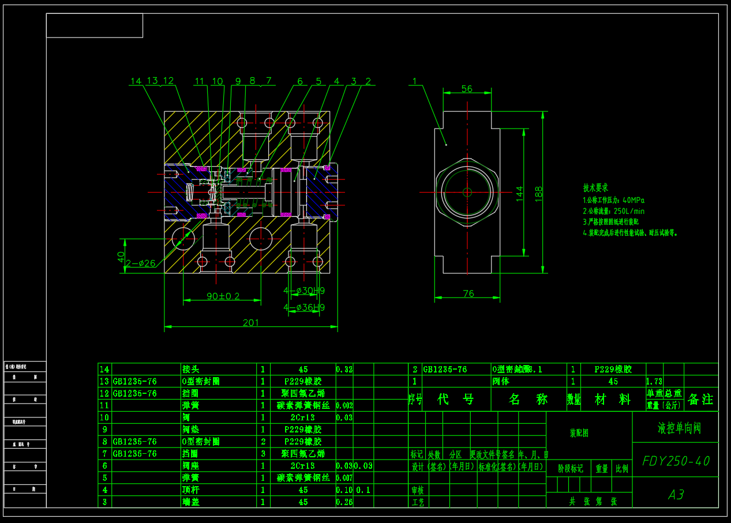Screen dimensions: 731x523
Task: Select the bore callout "4-ø30H9"
Action: 304,290
